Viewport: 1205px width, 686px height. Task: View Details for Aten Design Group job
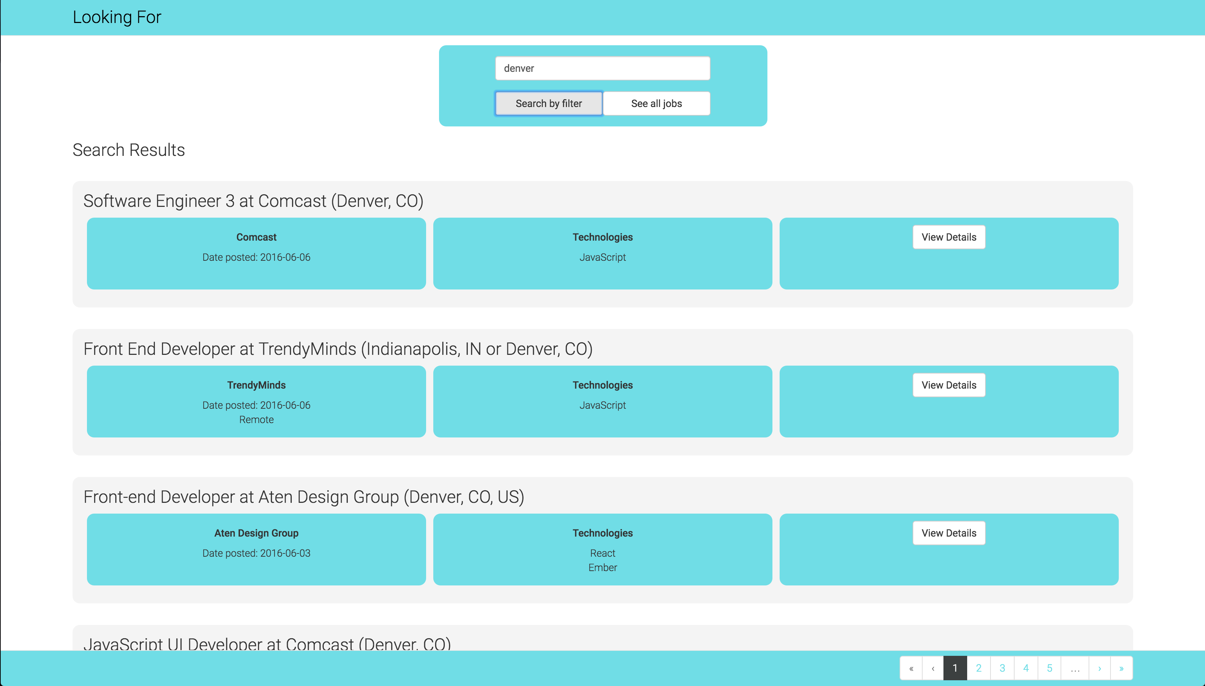click(948, 533)
